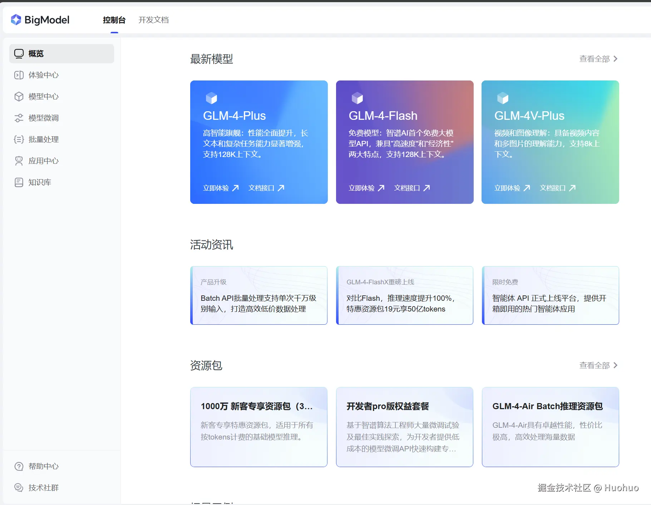
Task: Open the 开发文档 tab
Action: (153, 20)
